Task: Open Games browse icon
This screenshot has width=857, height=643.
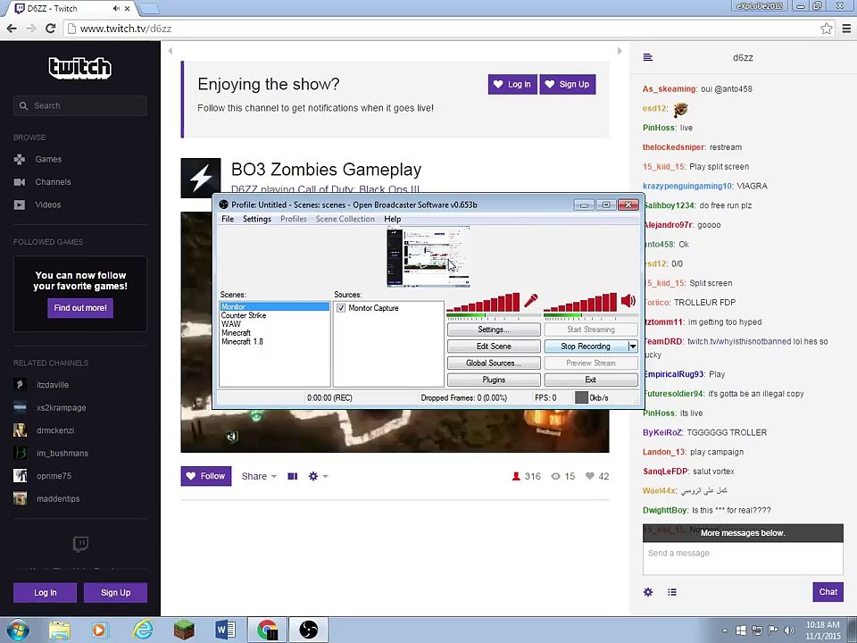Action: tap(20, 159)
